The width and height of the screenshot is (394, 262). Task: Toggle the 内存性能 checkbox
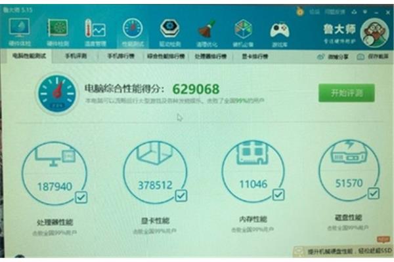tap(278, 195)
